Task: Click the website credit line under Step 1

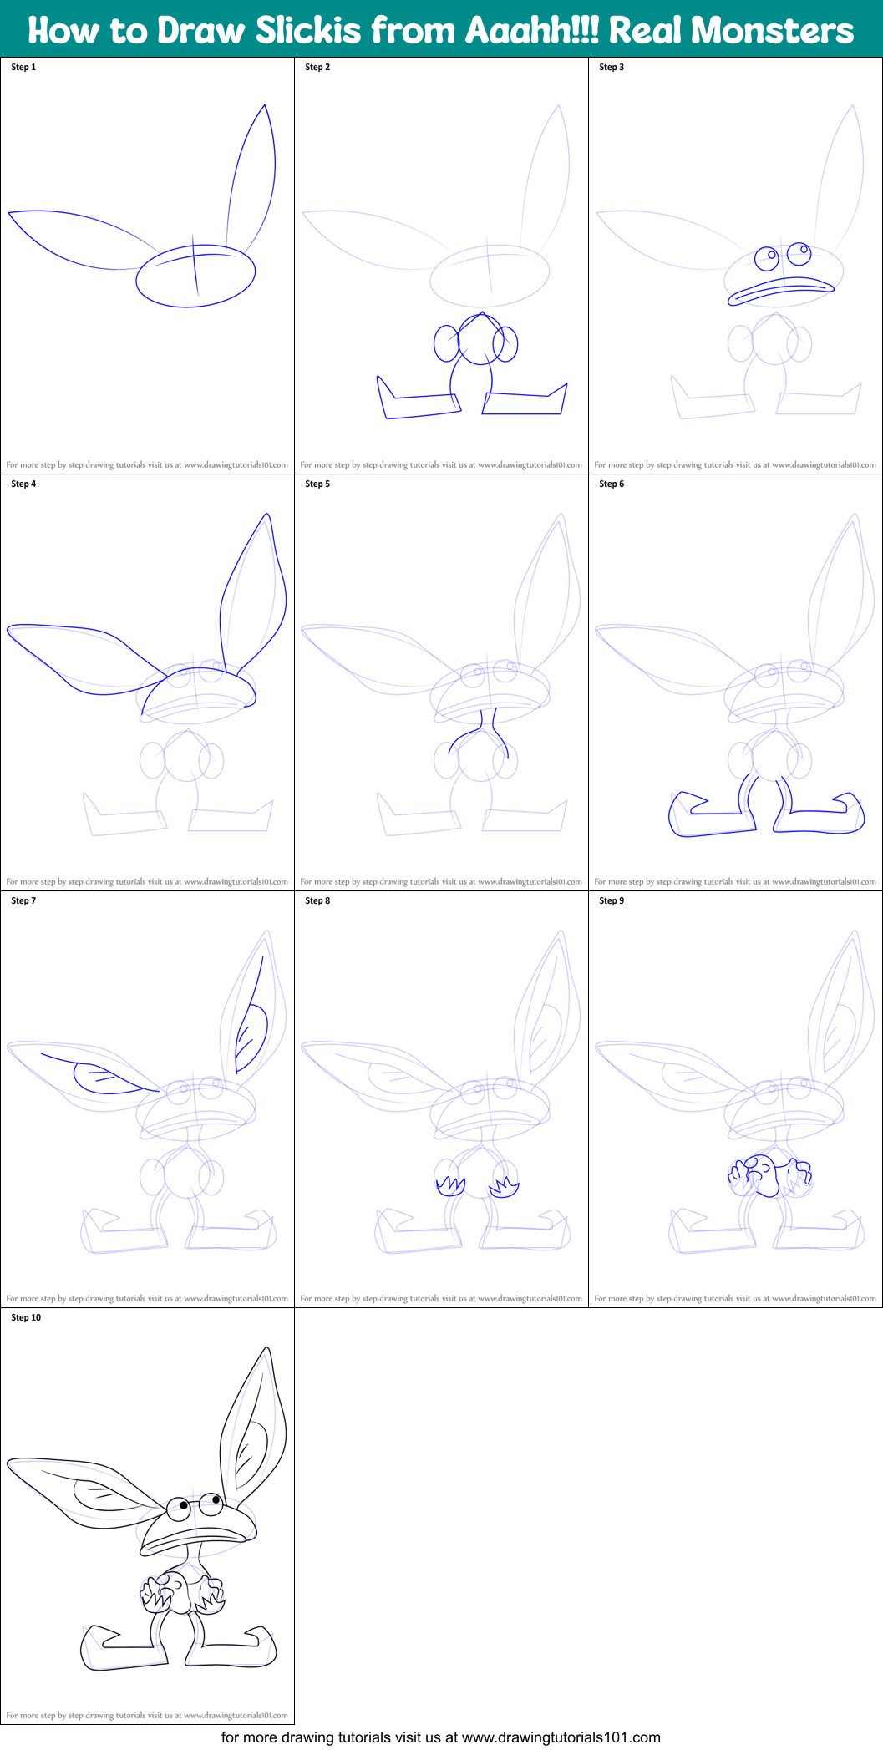Action: (147, 465)
